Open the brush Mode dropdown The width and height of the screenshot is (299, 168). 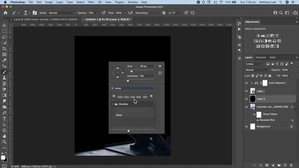pos(62,13)
